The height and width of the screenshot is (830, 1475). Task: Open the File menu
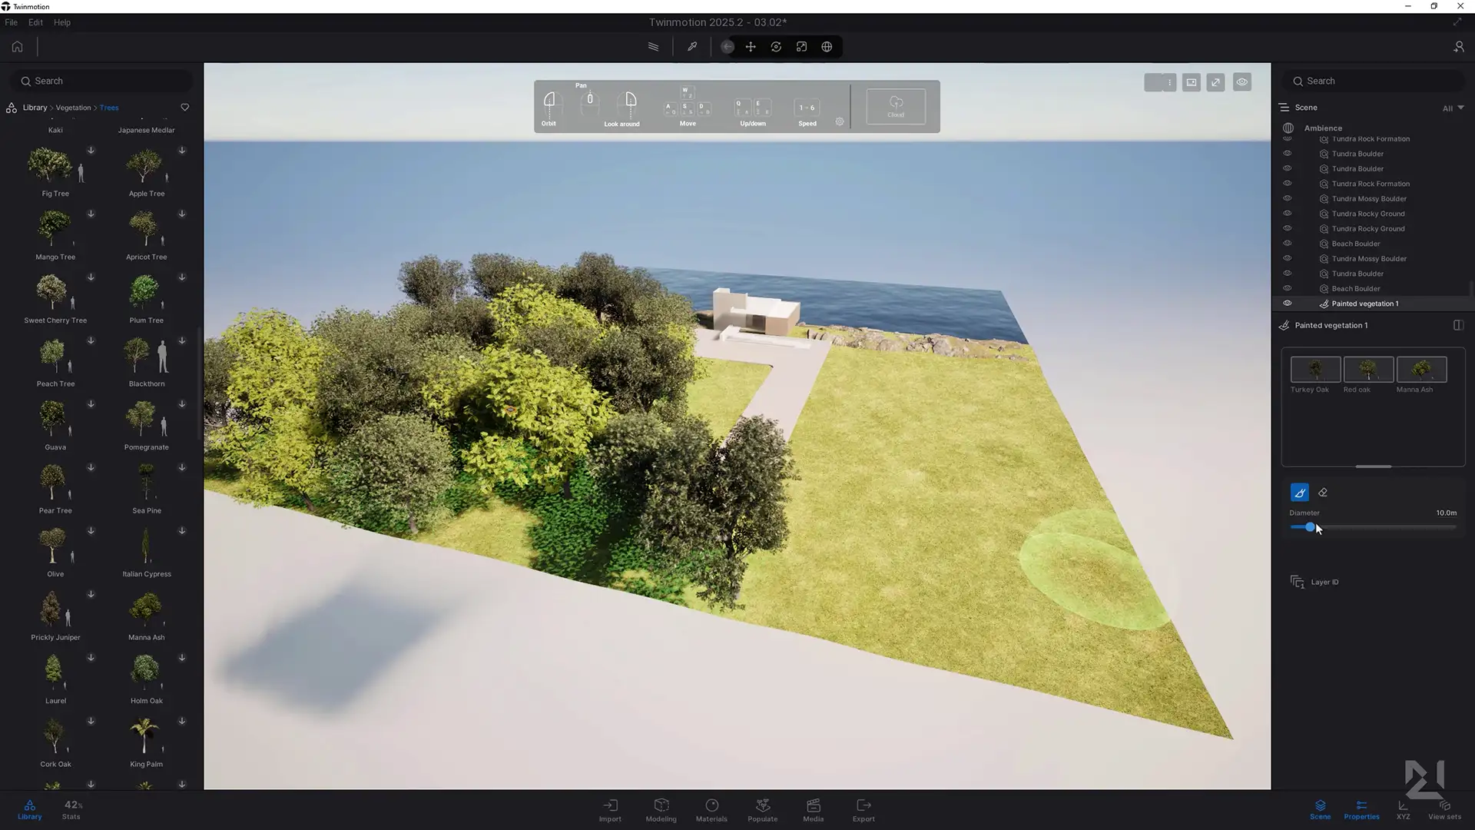tap(11, 22)
